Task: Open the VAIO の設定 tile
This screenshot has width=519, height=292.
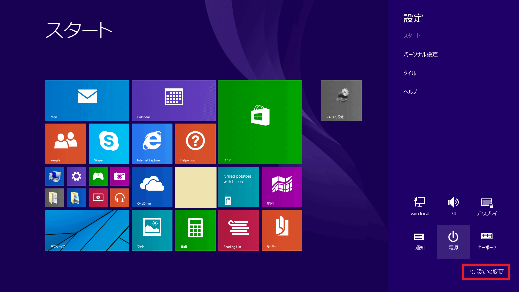Action: click(341, 101)
